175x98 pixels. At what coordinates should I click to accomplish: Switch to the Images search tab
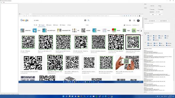(42, 25)
